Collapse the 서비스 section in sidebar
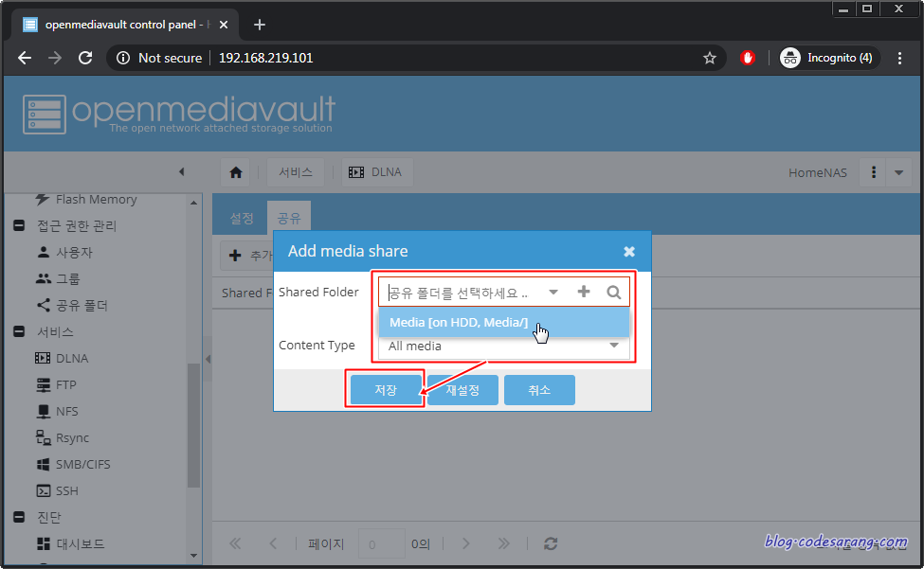 click(19, 332)
